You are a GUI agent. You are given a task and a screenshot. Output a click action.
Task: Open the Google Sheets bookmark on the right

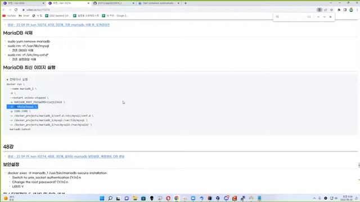(115, 16)
